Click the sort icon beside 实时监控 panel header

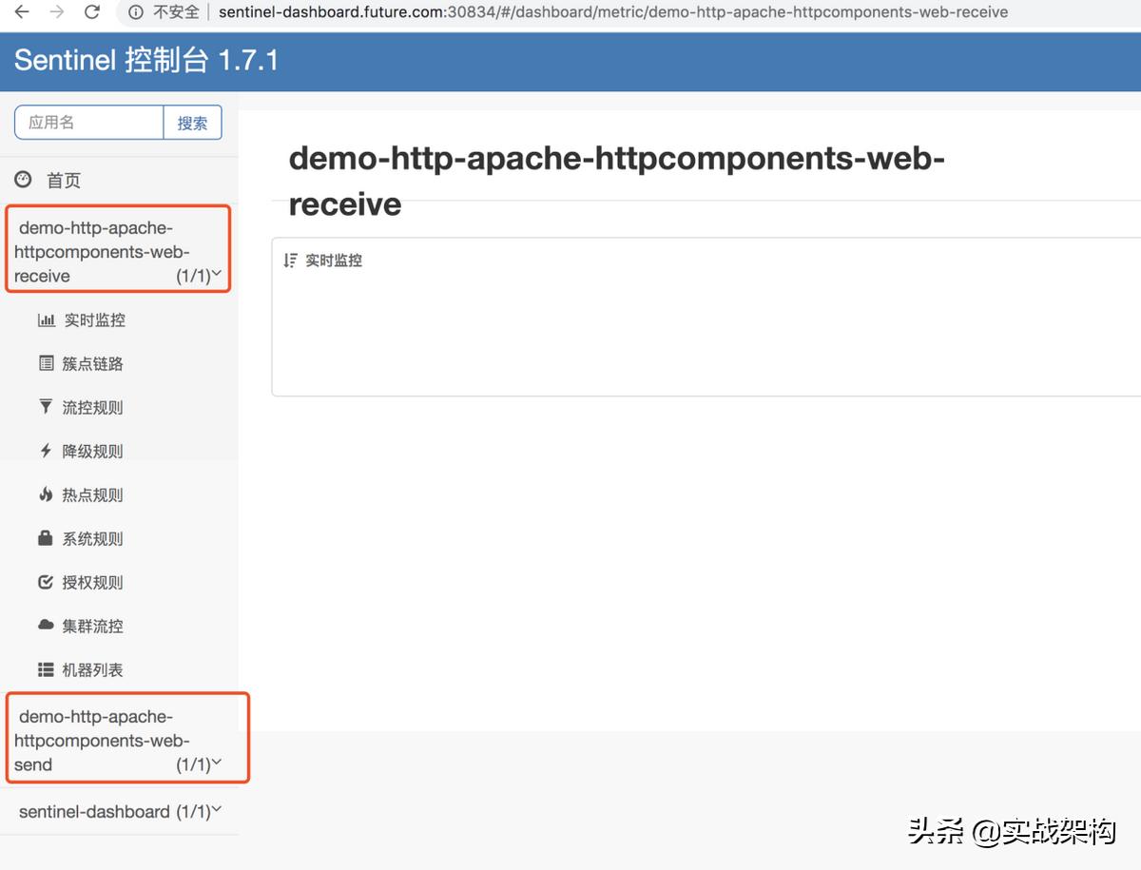tap(291, 259)
